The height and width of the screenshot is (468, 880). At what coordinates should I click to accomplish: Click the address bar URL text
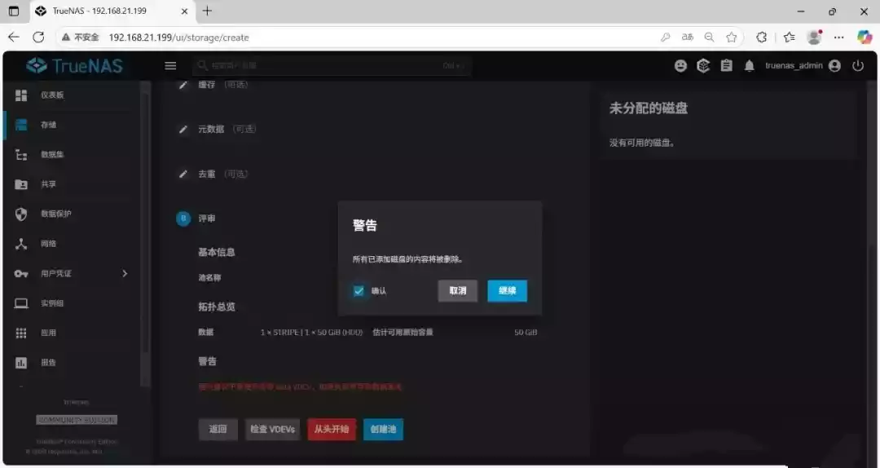pos(178,38)
